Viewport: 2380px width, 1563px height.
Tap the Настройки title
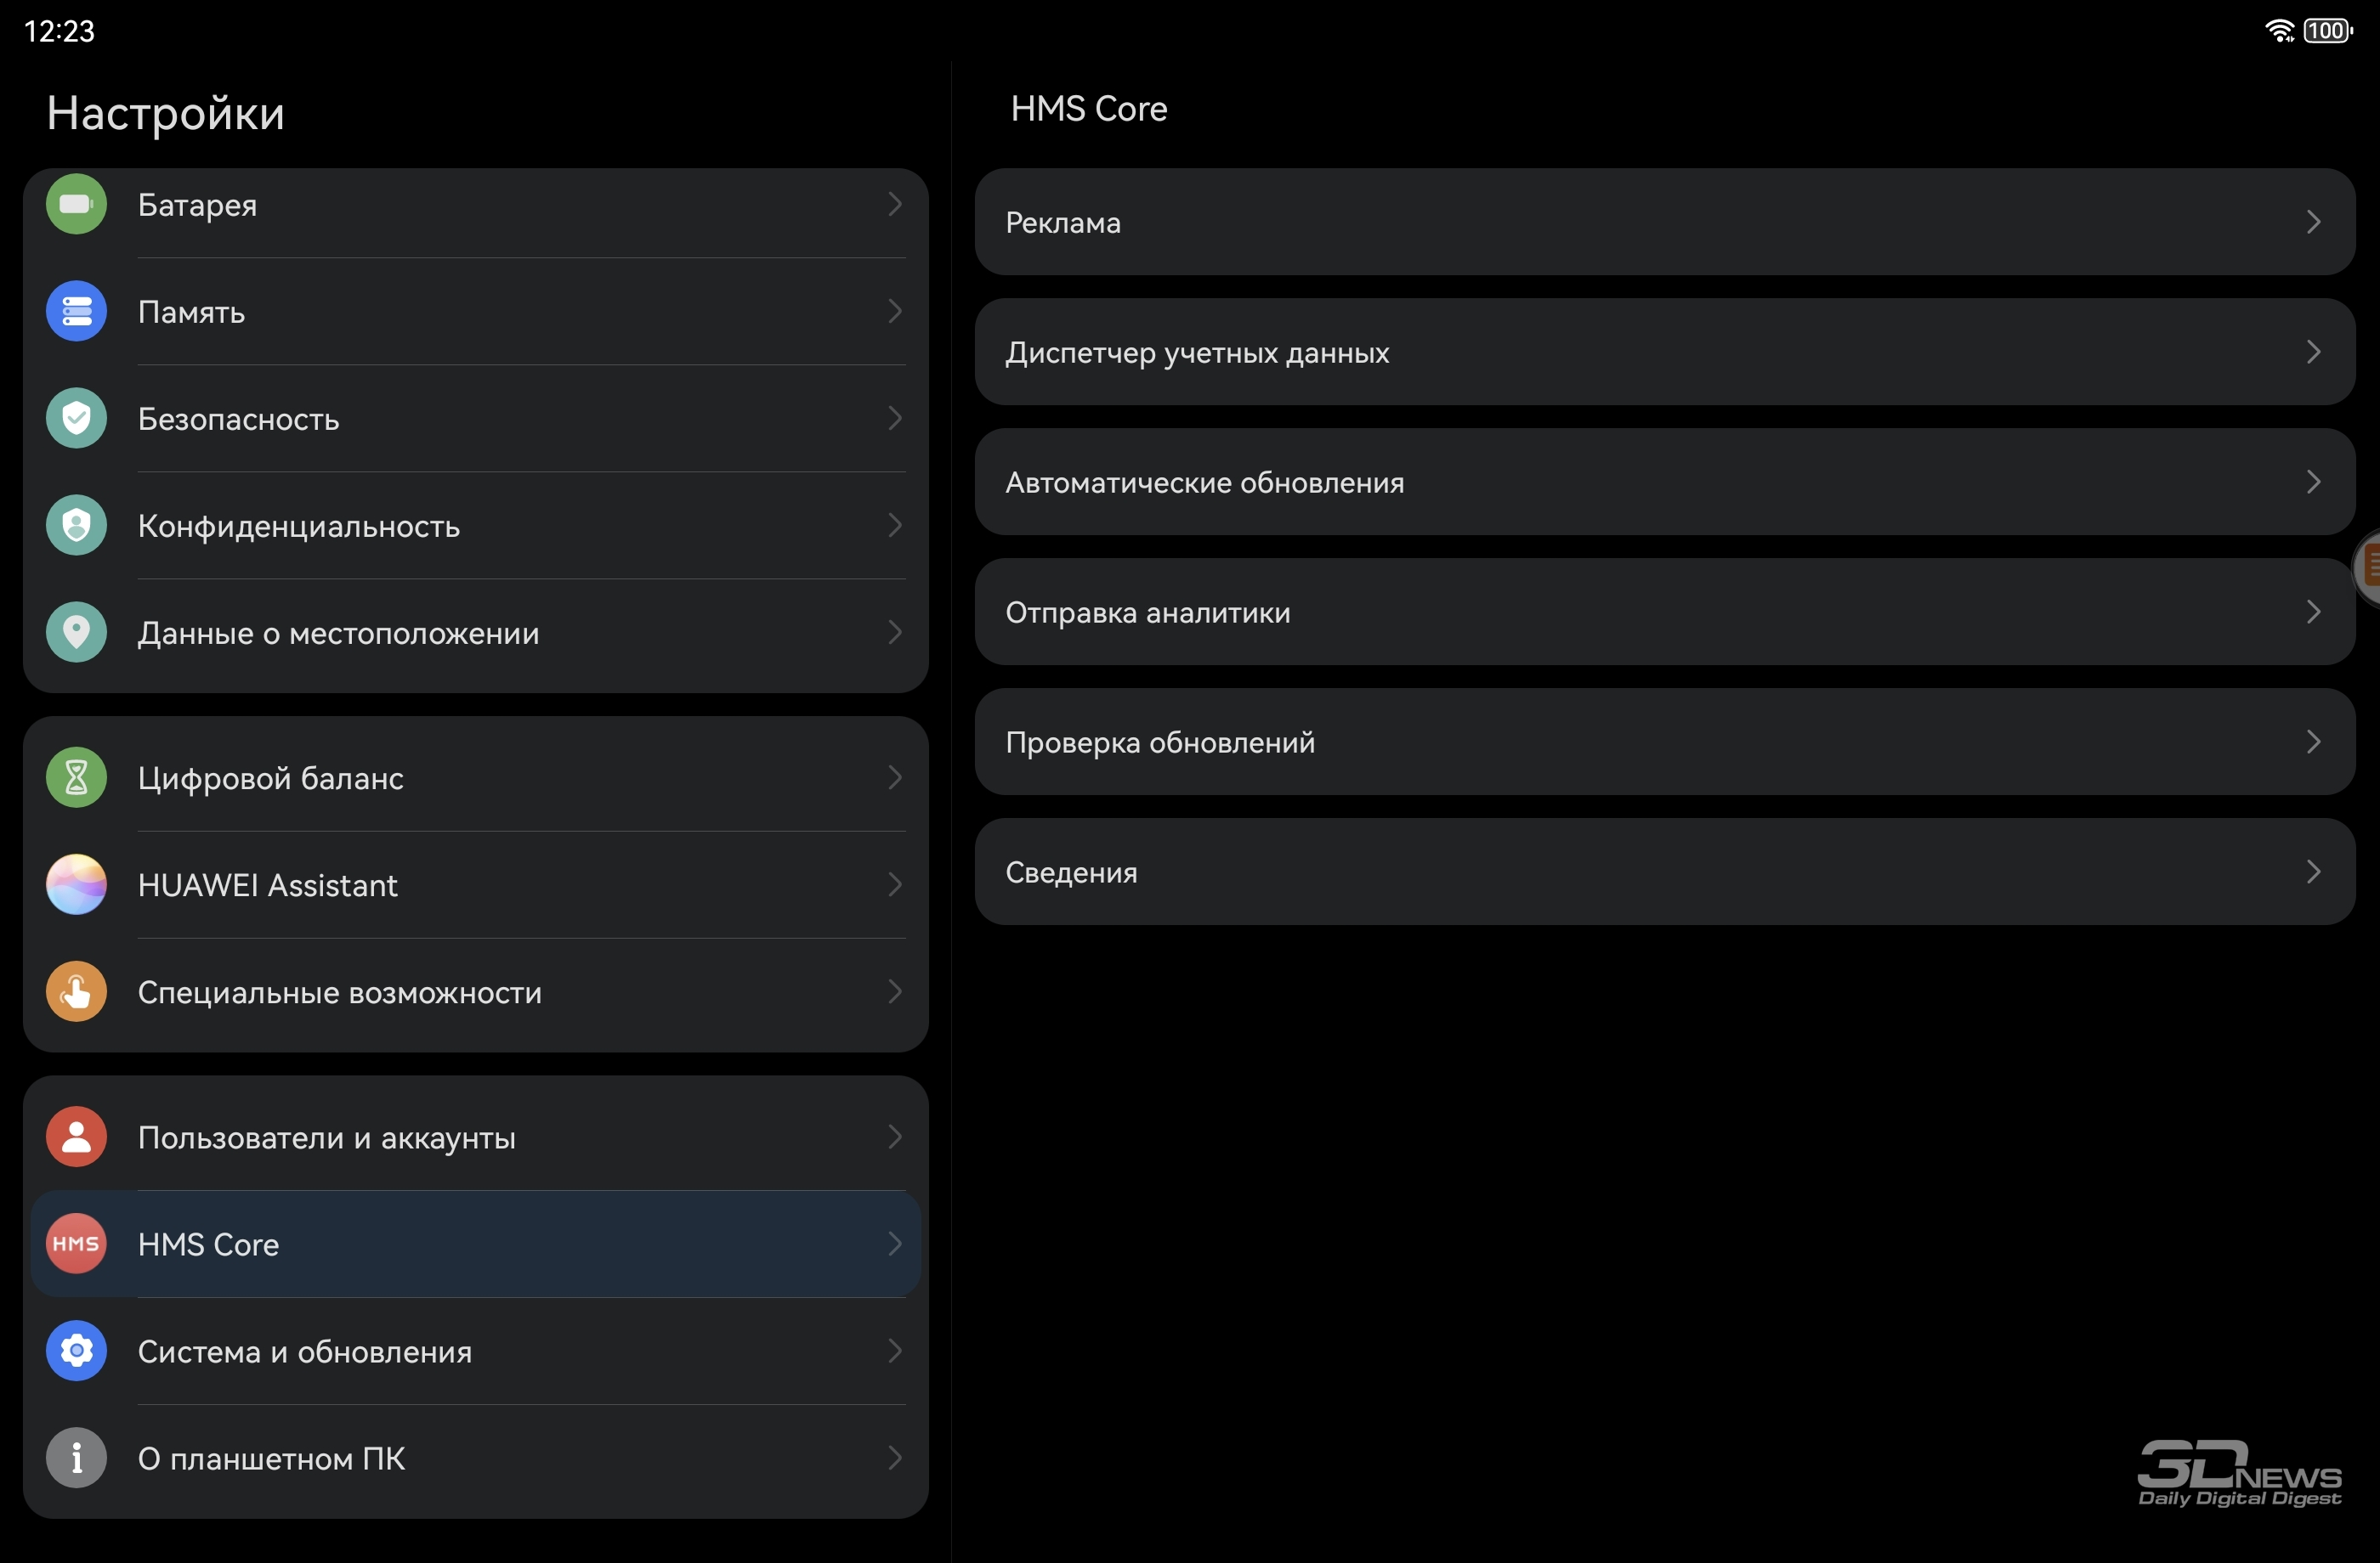click(166, 113)
